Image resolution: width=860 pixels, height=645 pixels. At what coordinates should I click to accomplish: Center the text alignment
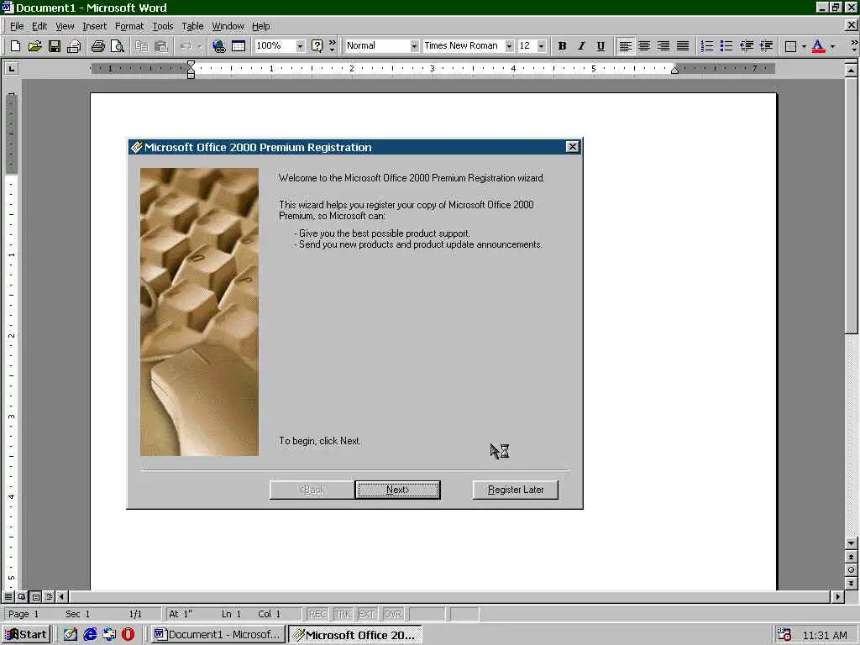644,46
